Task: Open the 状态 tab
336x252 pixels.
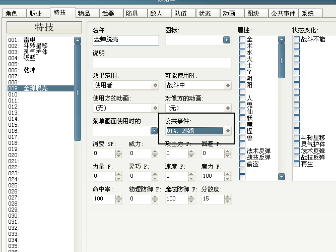Action: tap(208, 13)
